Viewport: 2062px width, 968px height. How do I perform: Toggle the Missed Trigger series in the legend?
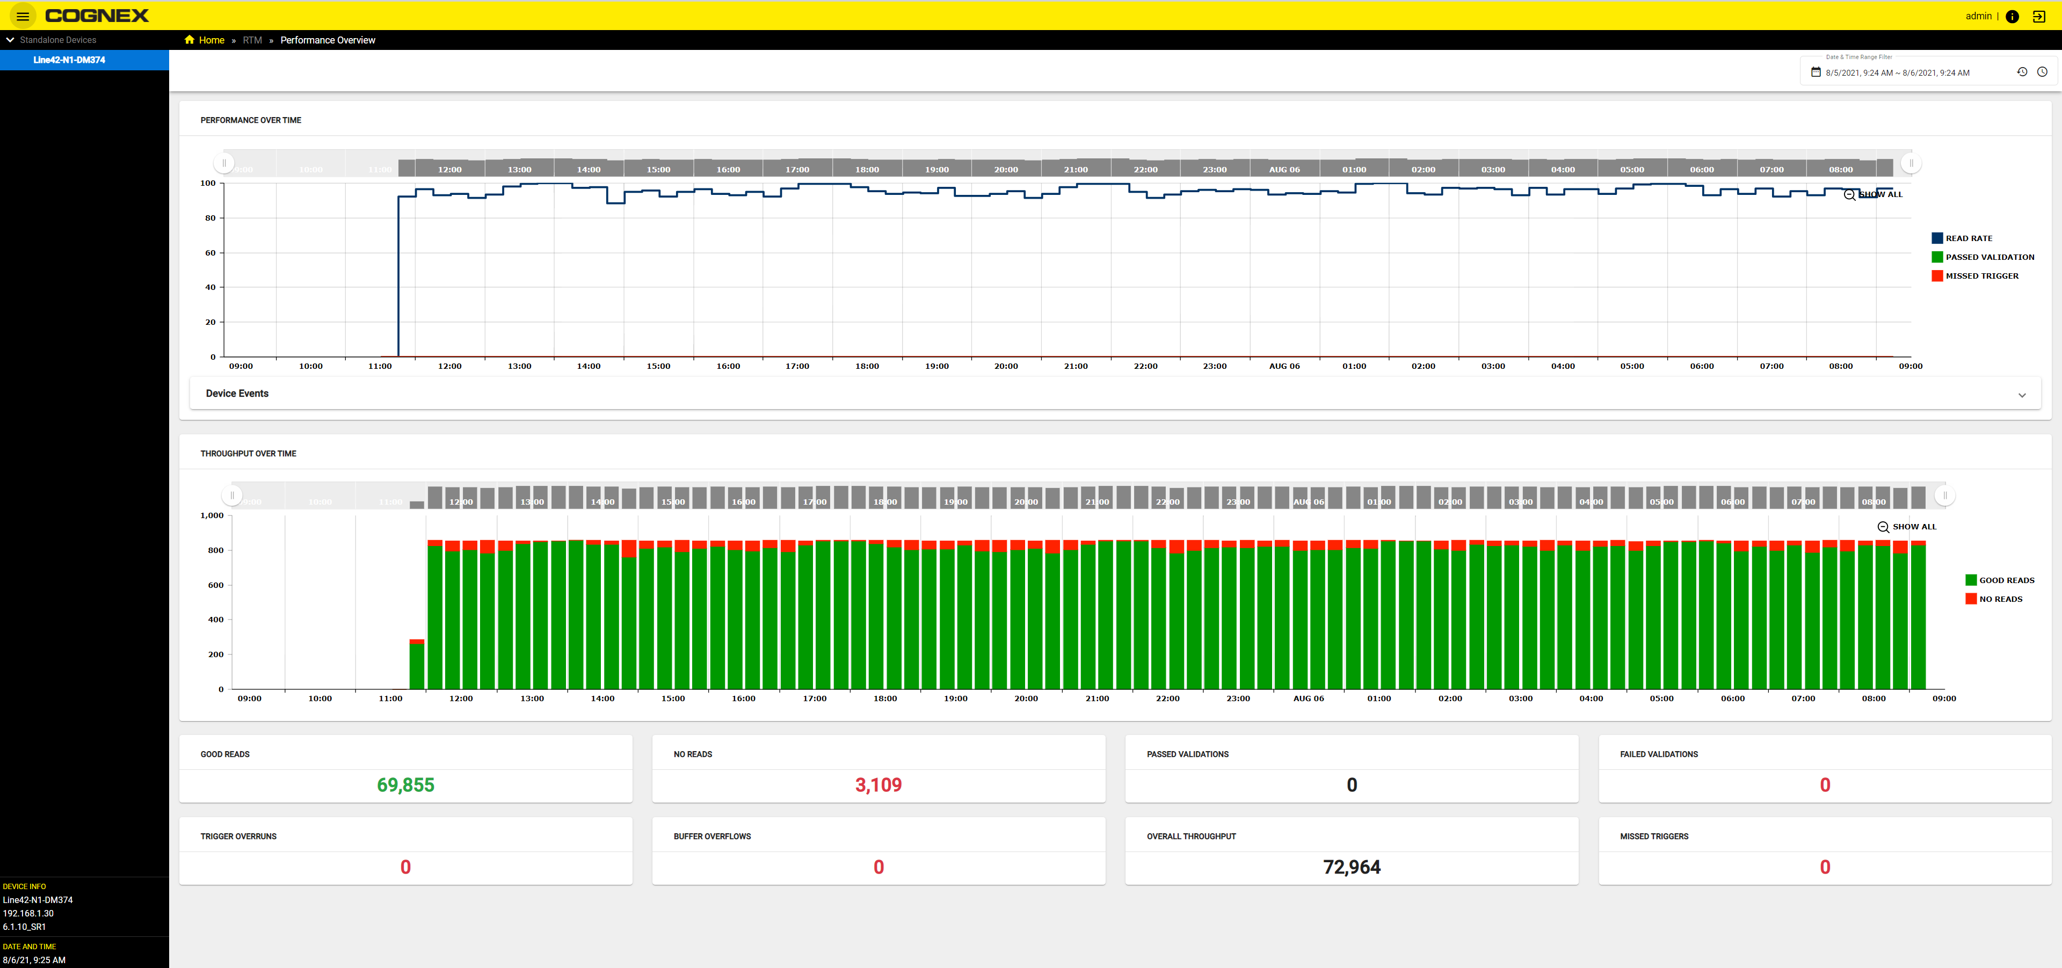(x=1975, y=276)
